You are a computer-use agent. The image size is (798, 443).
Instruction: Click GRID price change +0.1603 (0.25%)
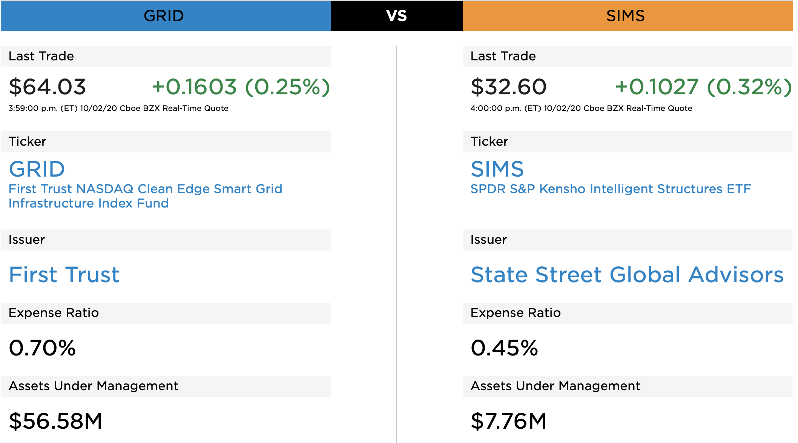241,87
